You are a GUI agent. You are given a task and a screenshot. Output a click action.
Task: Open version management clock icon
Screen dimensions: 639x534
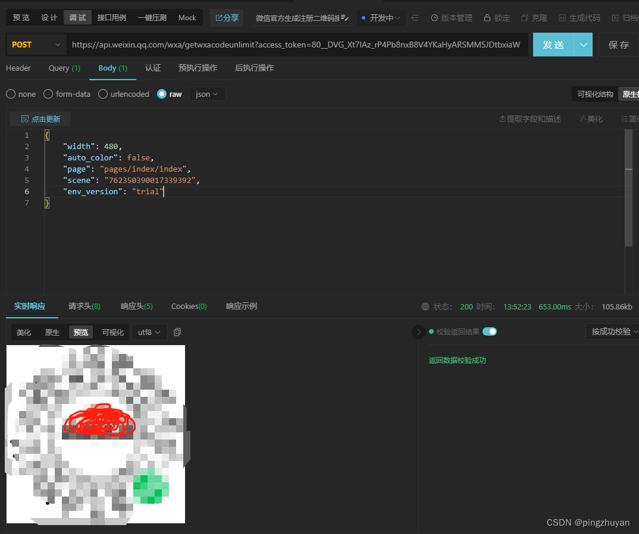(434, 18)
